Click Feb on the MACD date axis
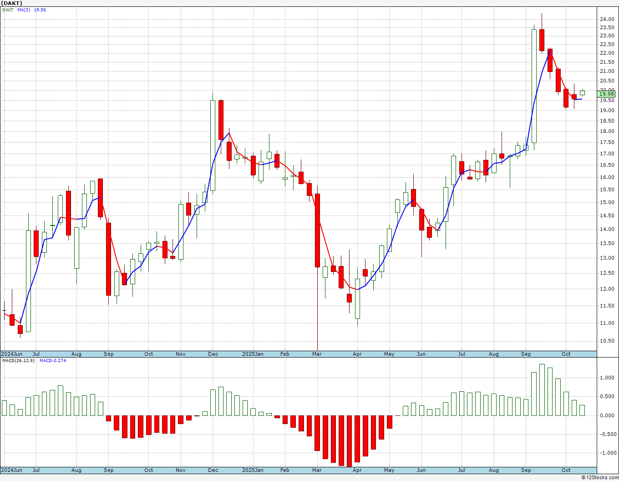 tap(285, 470)
